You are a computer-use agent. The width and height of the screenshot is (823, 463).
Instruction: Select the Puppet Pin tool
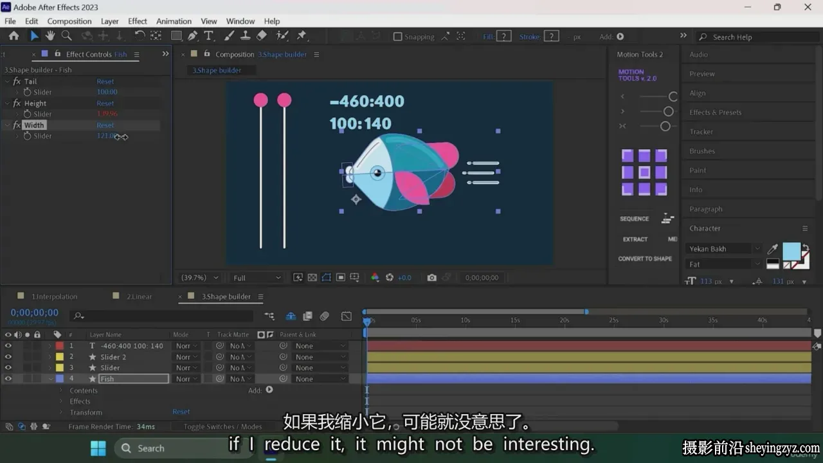pos(302,36)
